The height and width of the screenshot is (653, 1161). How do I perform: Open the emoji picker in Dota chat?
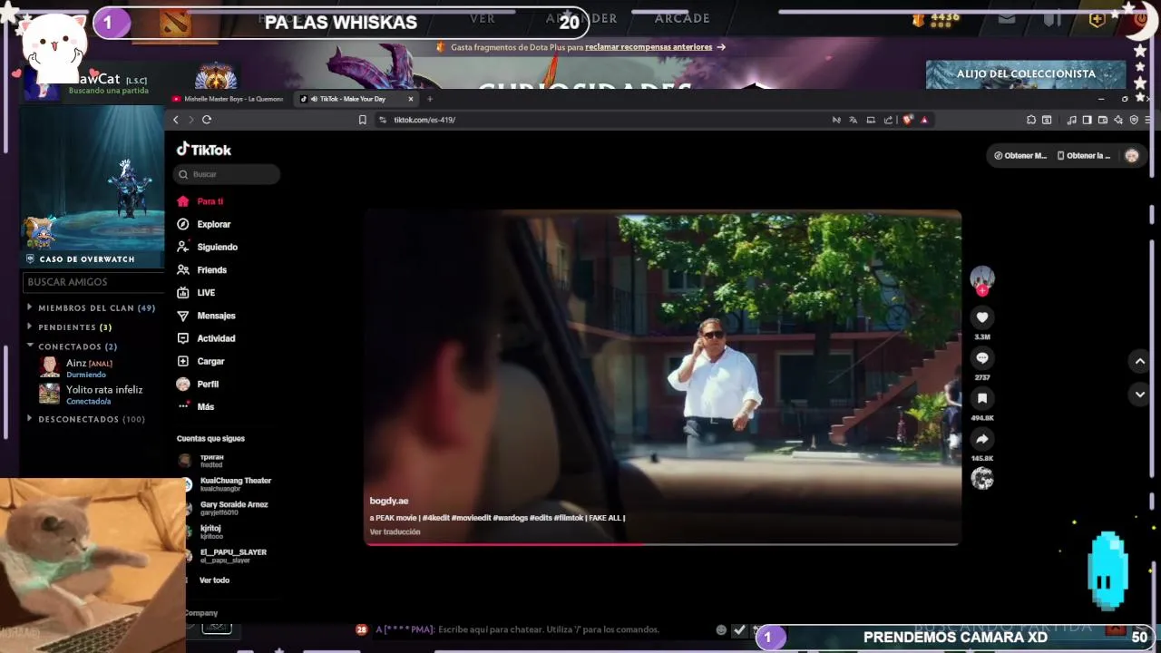tap(721, 629)
